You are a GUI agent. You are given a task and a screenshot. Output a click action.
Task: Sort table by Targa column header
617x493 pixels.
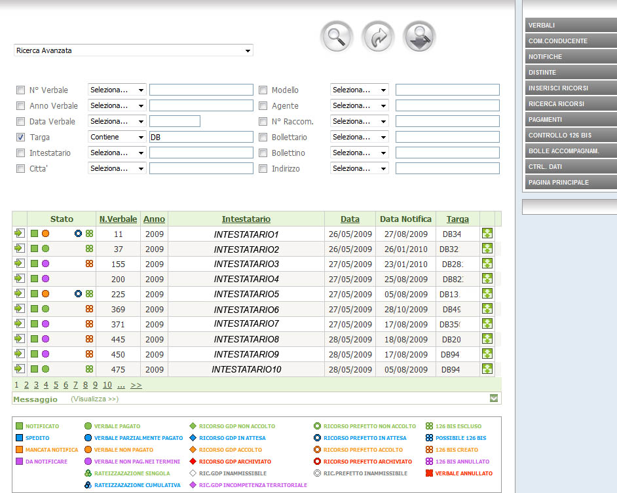click(458, 219)
